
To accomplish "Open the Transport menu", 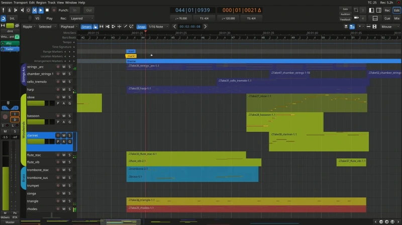I will 20,3.
